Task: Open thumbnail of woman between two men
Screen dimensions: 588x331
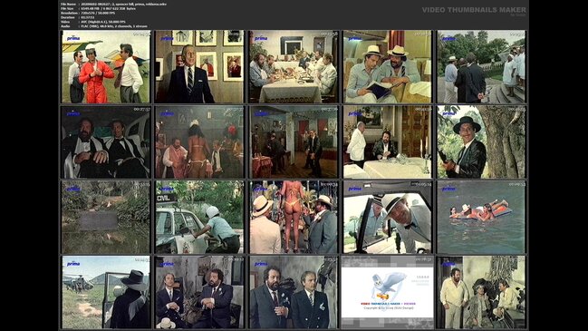Action: (x=481, y=292)
